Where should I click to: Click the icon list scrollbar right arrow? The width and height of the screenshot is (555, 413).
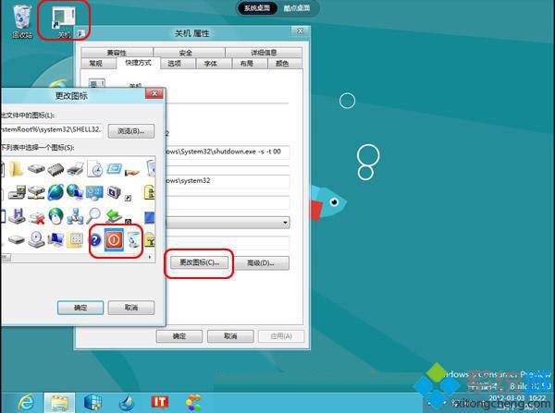(x=150, y=257)
